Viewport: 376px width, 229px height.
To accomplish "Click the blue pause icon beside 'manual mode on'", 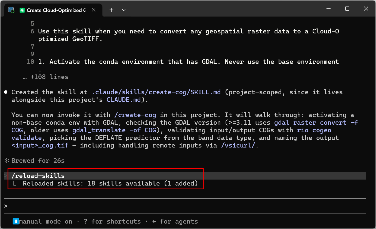I will point(16,221).
